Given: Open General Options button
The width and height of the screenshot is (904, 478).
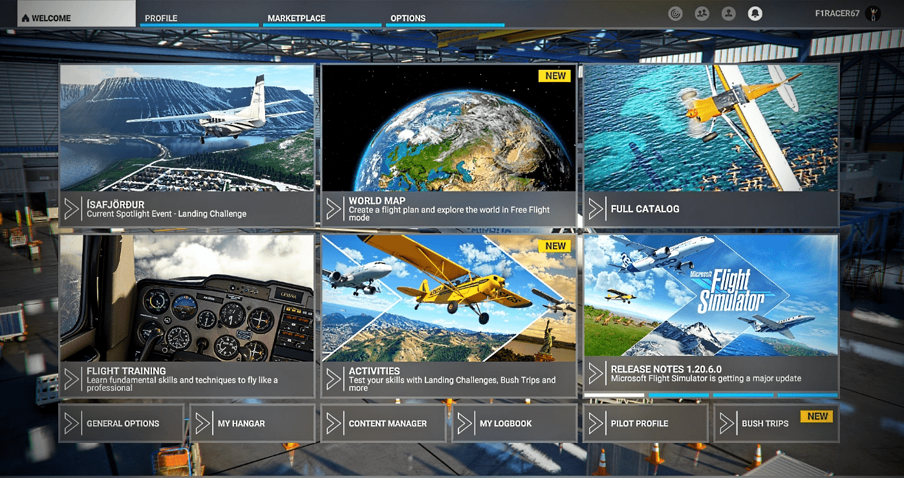Looking at the screenshot, I should pos(122,424).
